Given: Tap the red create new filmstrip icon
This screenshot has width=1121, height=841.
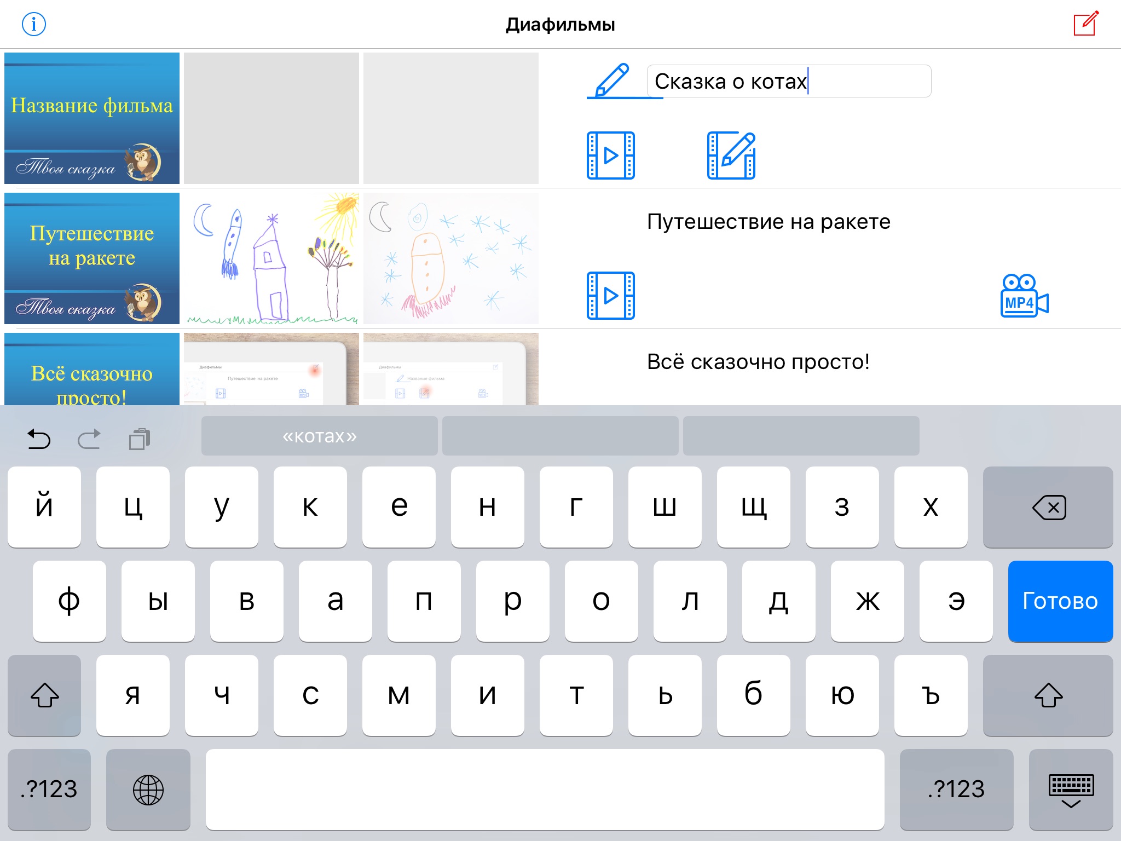Looking at the screenshot, I should click(1085, 24).
